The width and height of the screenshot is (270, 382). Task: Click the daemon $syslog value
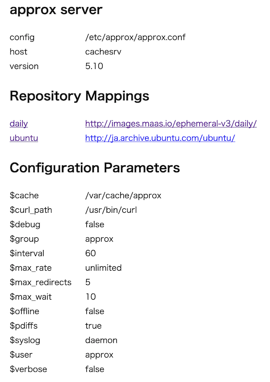coord(102,340)
